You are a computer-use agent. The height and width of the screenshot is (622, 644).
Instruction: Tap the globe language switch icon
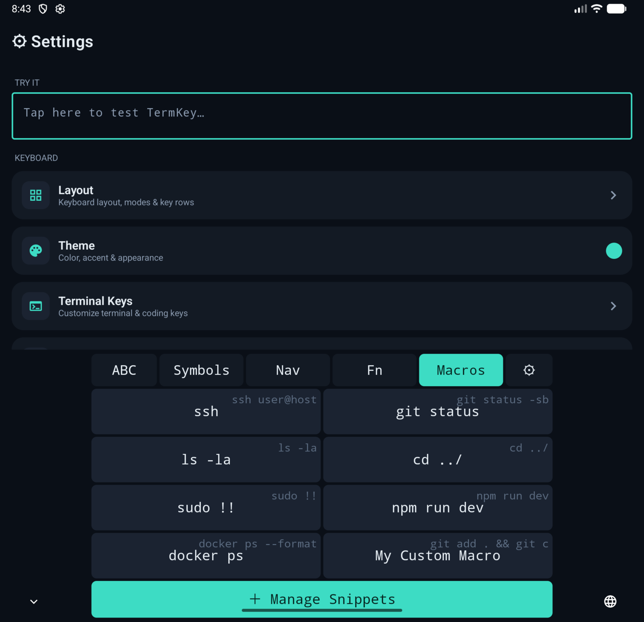[610, 601]
